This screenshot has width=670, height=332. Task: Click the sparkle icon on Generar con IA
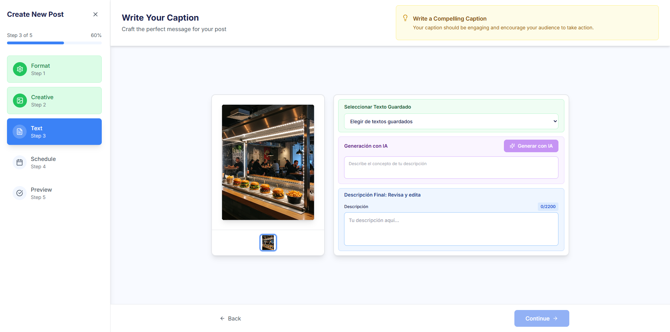tap(512, 146)
